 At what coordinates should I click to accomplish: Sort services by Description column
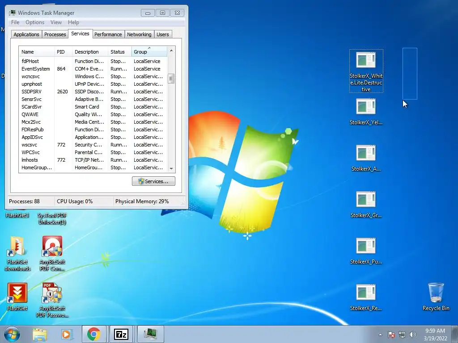[x=90, y=52]
